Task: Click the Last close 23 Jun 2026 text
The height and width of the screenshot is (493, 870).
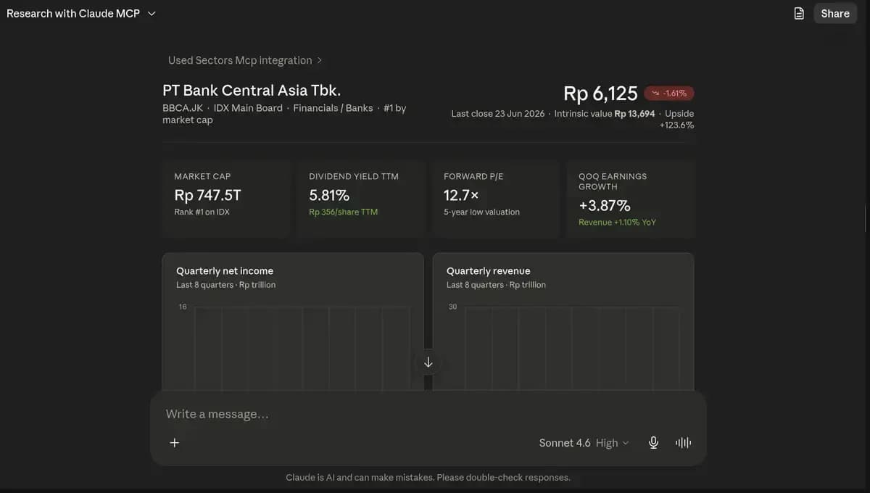Action: click(499, 114)
